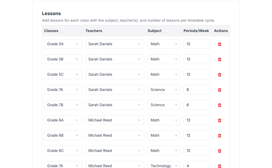Image resolution: width=272 pixels, height=168 pixels.
Task: Delete the Grade 7B Science lesson row
Action: (x=219, y=105)
